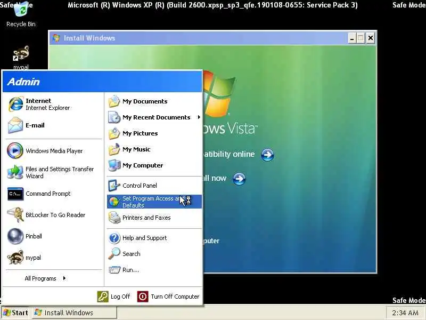Click the 2:34 AM taskbar clock
The height and width of the screenshot is (320, 426).
tap(405, 313)
